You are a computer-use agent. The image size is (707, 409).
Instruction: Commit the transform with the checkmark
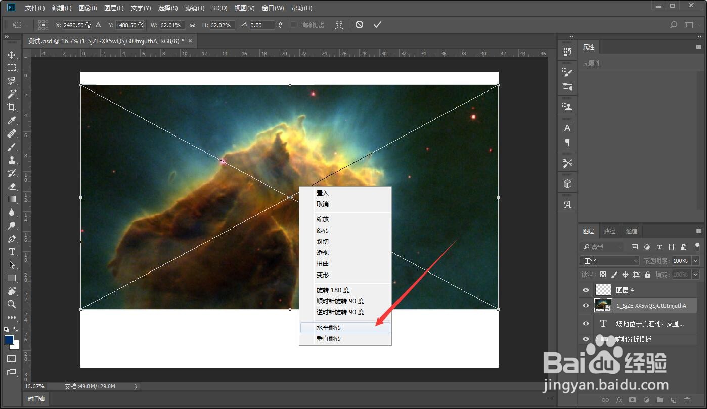coord(377,24)
